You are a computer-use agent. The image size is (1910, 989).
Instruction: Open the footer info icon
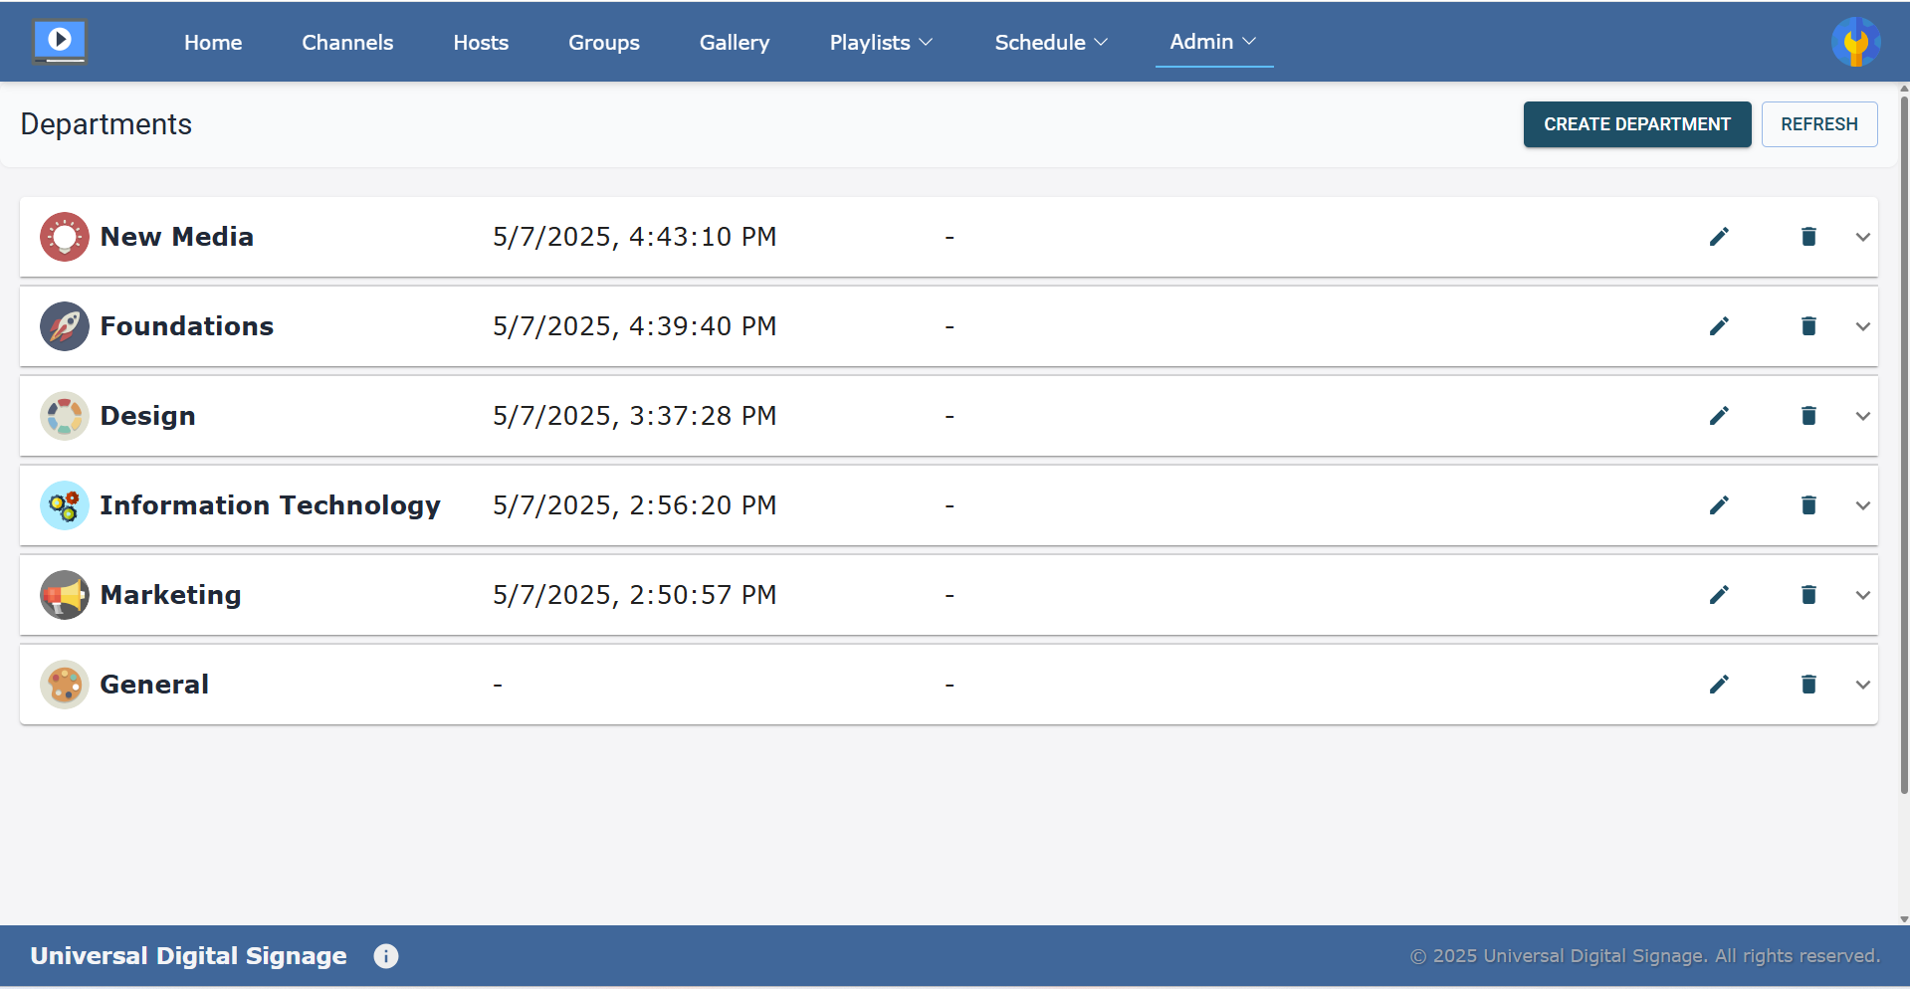pos(386,956)
